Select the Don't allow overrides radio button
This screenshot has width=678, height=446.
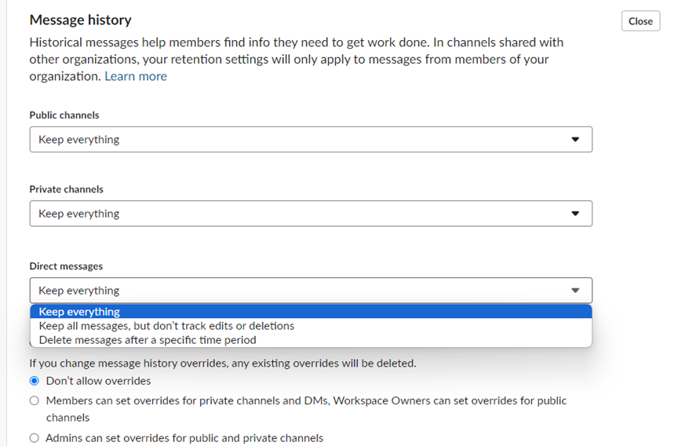[35, 381]
